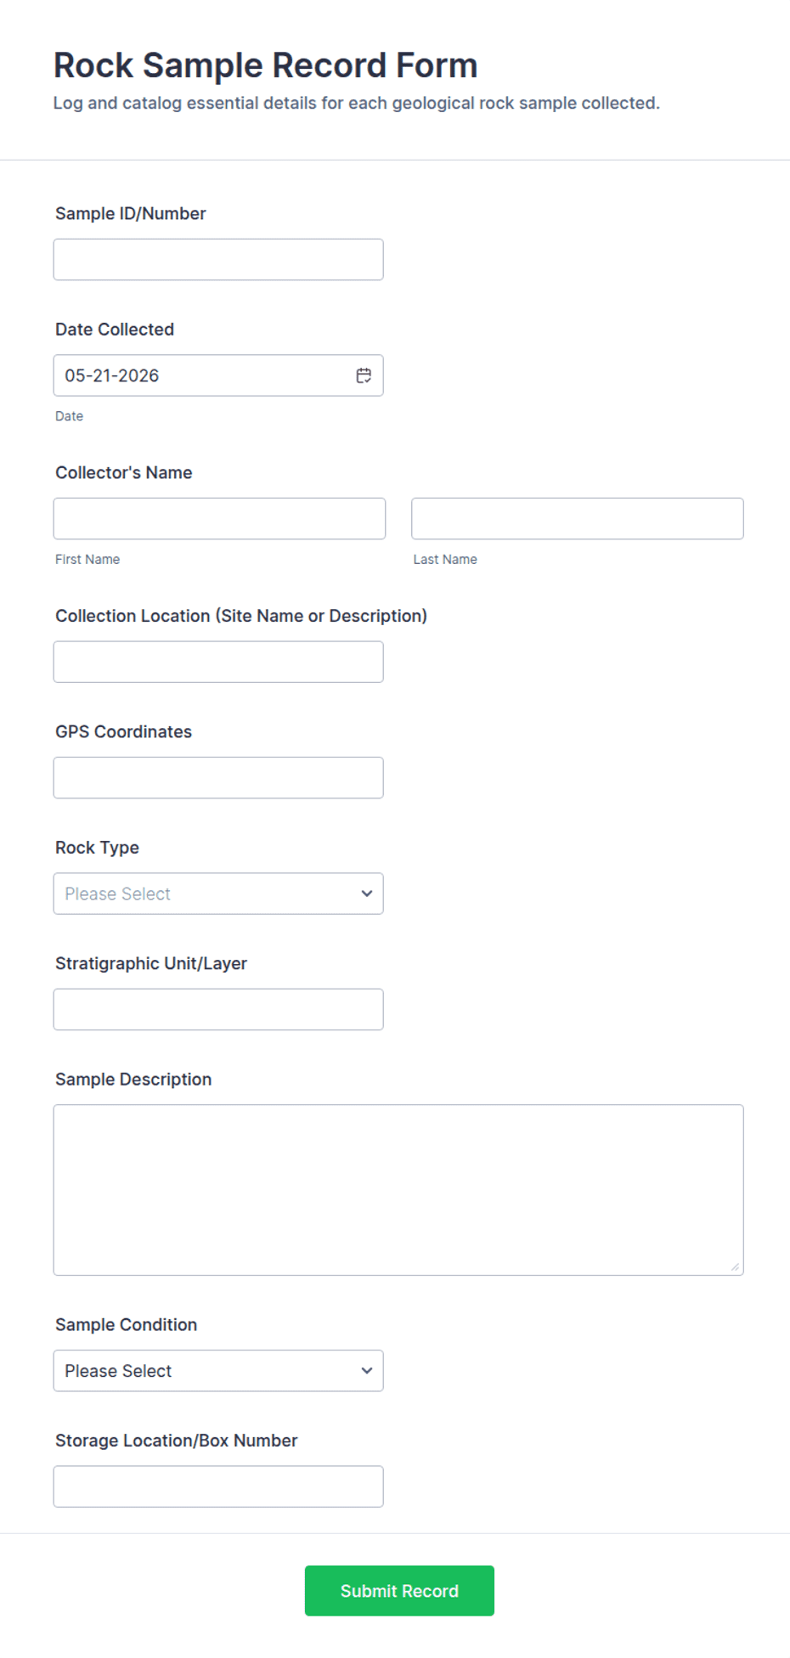Click the GPS Coordinates label
The image size is (790, 1658).
tap(124, 732)
